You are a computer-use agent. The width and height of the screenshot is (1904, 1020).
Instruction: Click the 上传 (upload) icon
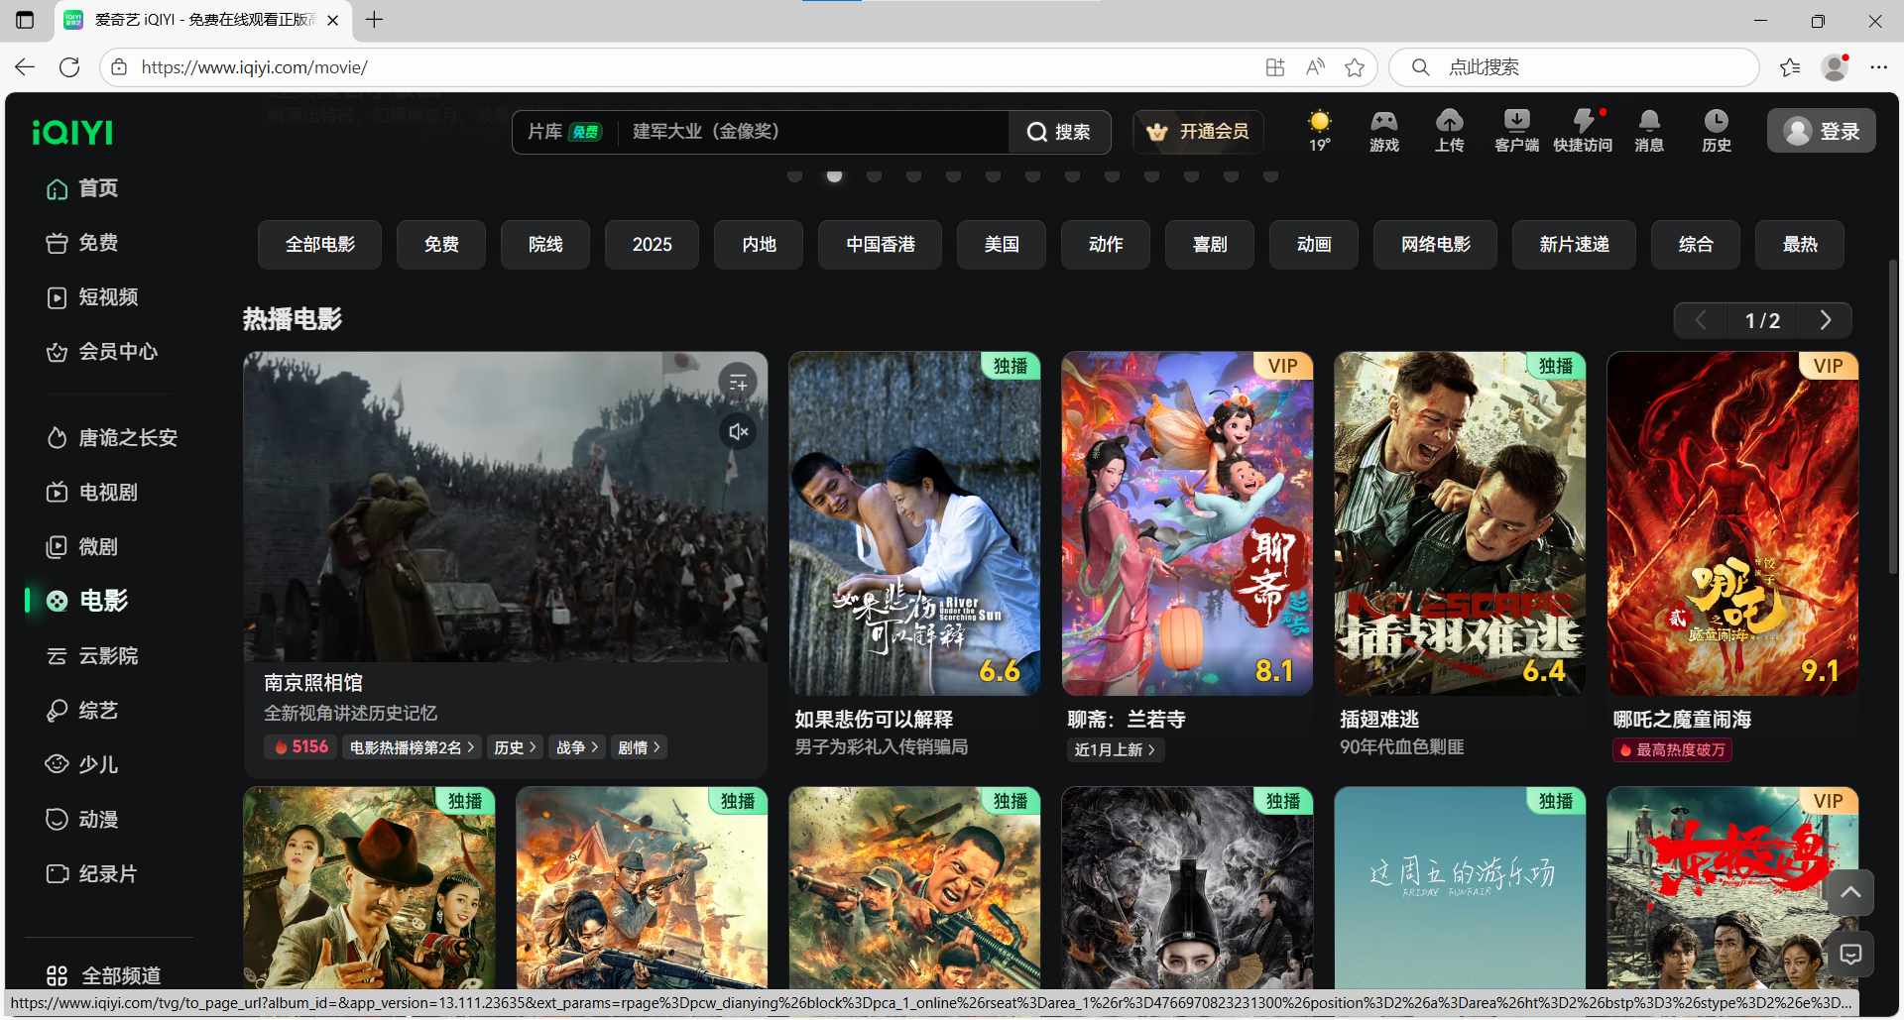click(1450, 131)
